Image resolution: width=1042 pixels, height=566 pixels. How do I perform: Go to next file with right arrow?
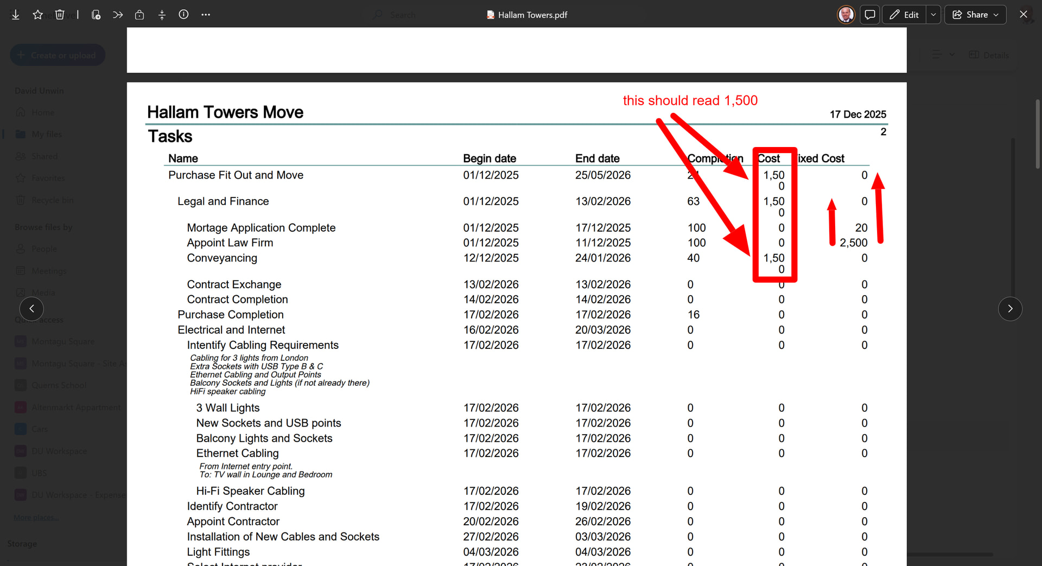pyautogui.click(x=1010, y=309)
